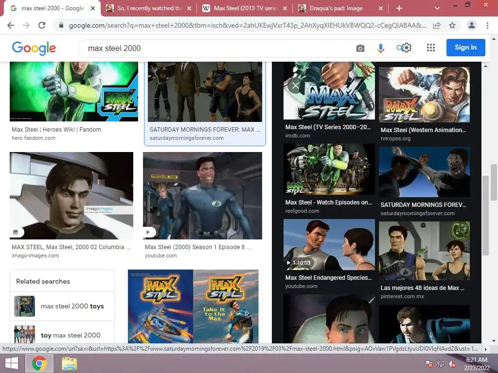
Task: Select related search 'max steel 2000 toys'
Action: click(x=62, y=306)
